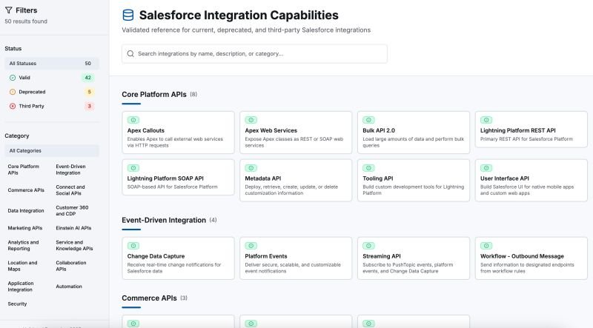
Task: Click the status badge on Lightning Platform SOAP API card
Action: [x=133, y=168]
